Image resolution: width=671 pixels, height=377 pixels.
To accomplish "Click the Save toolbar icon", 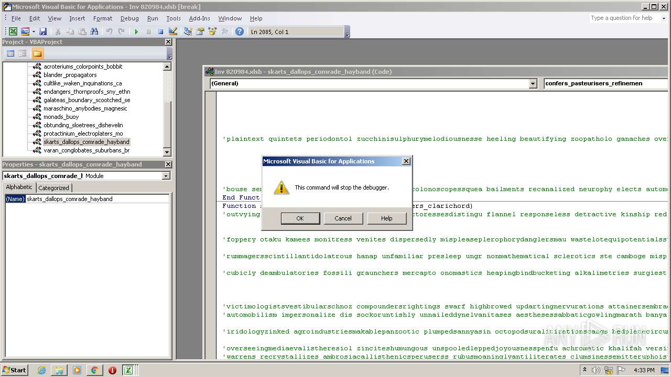I will (x=43, y=31).
